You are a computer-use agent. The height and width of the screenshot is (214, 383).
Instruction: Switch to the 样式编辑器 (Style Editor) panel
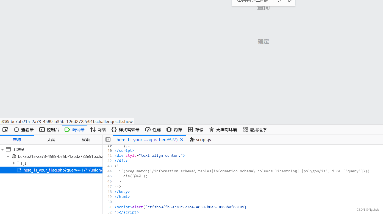(126, 130)
